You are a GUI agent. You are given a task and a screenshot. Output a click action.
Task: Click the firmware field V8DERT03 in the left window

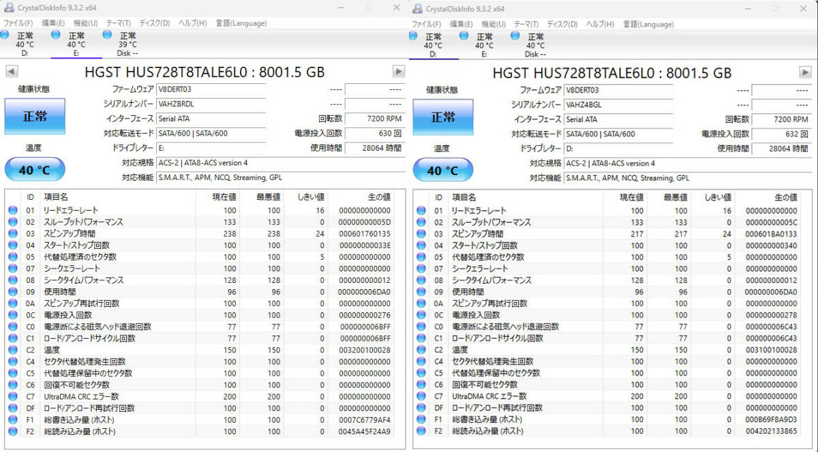point(211,89)
